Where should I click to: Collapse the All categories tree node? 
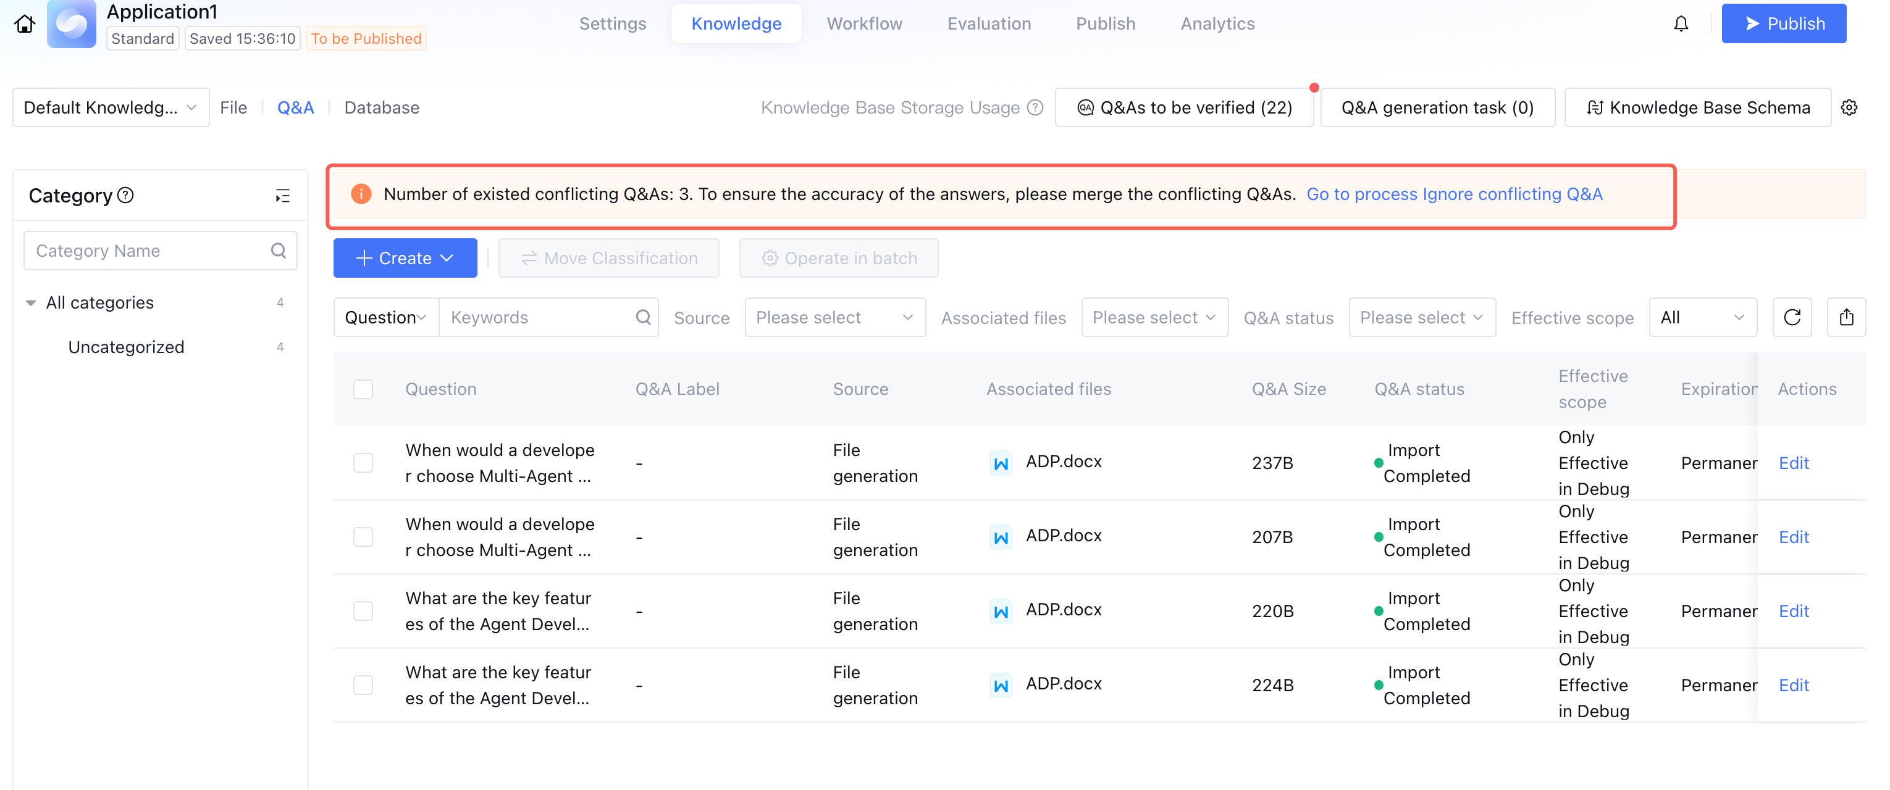point(31,302)
